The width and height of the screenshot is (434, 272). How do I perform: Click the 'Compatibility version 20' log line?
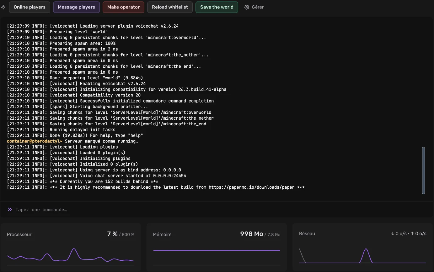coord(74,95)
